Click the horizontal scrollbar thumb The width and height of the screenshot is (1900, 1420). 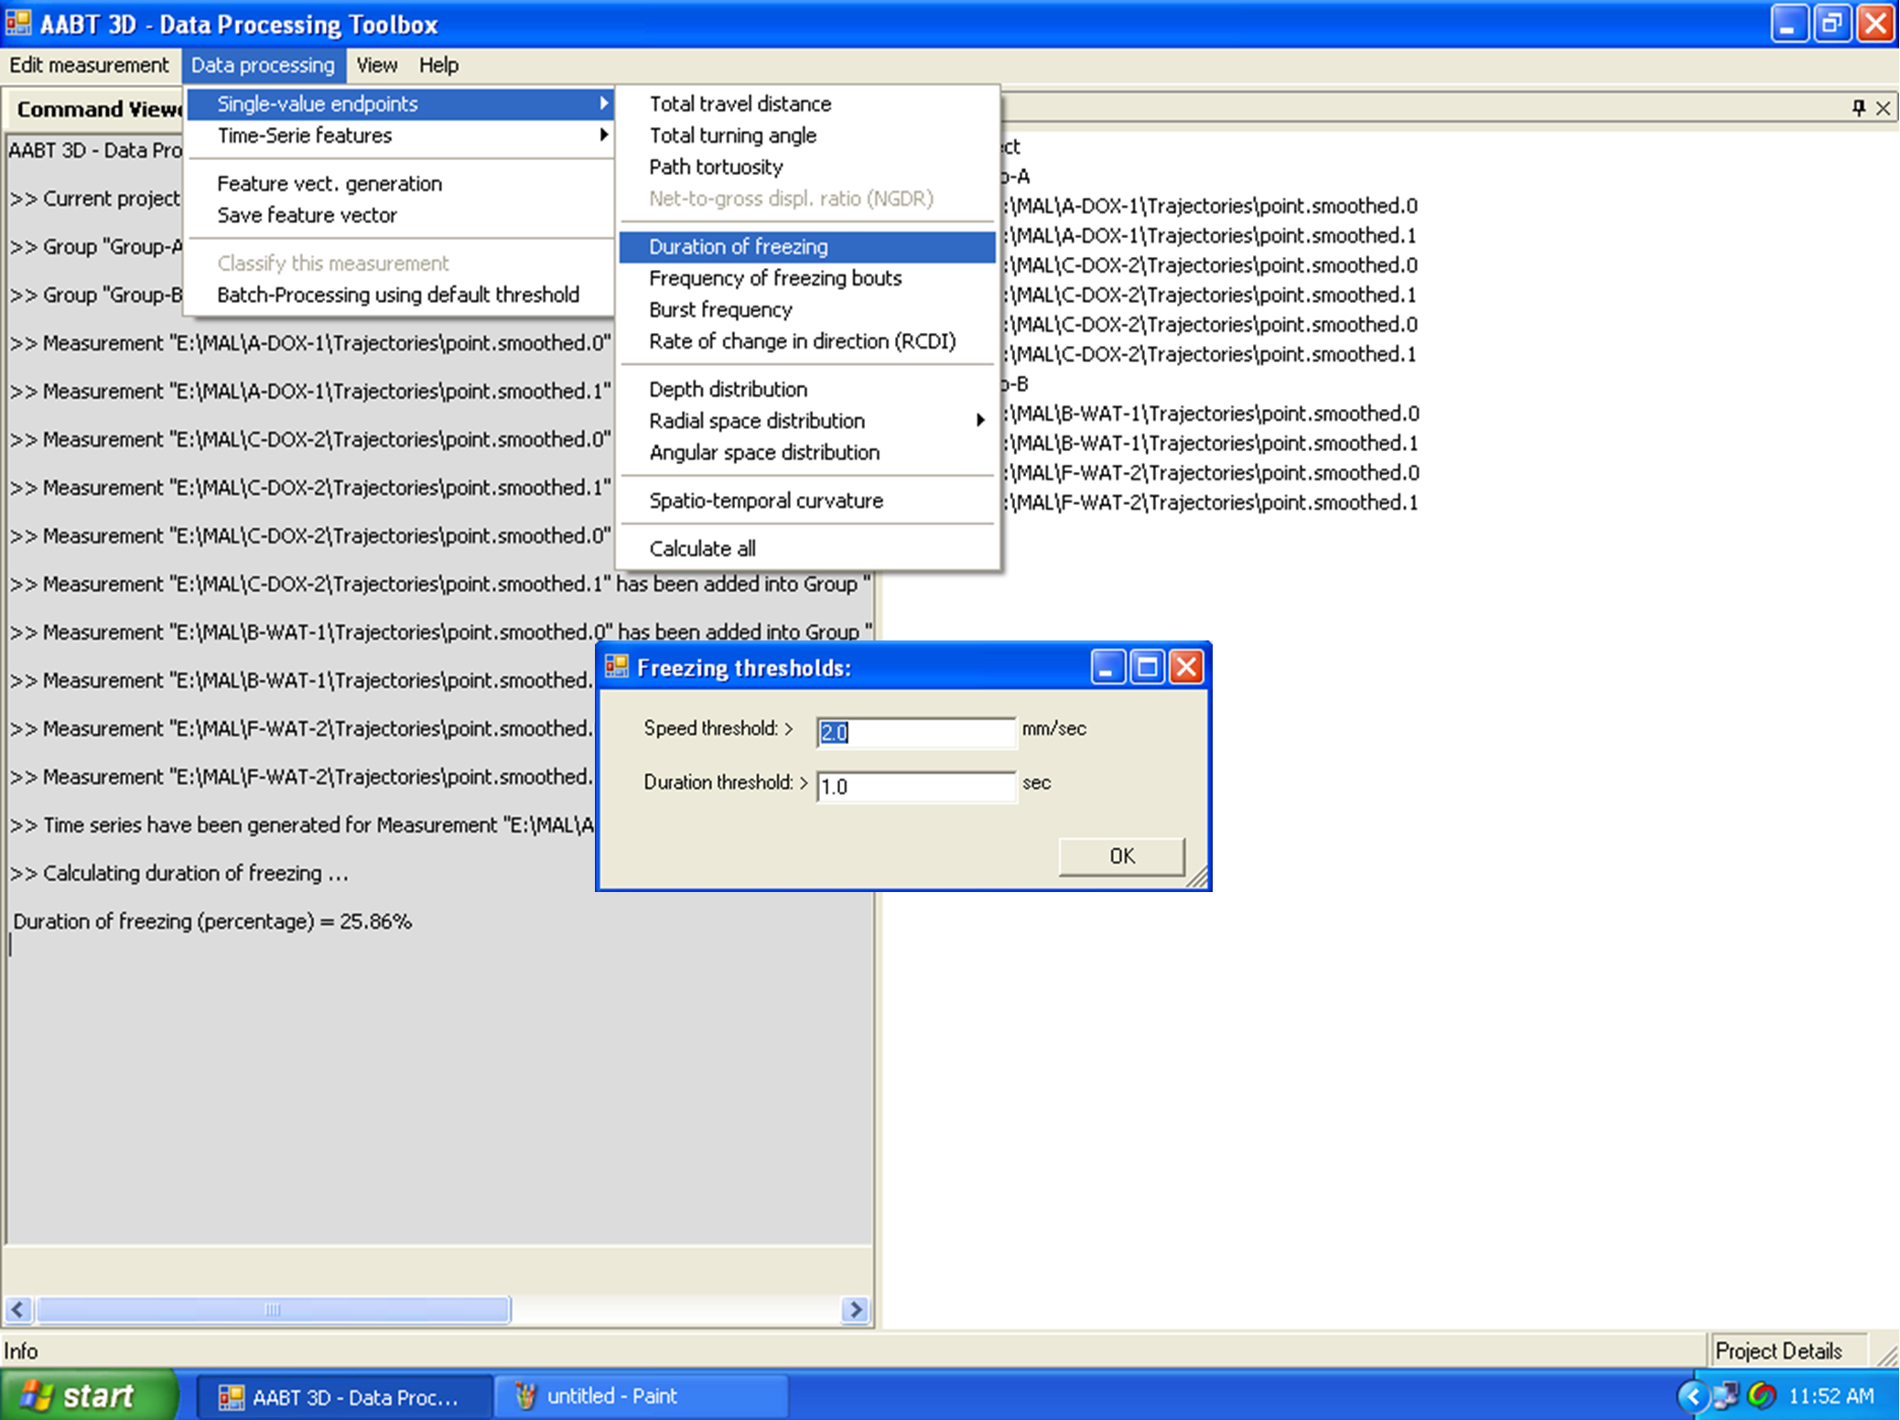[x=272, y=1309]
